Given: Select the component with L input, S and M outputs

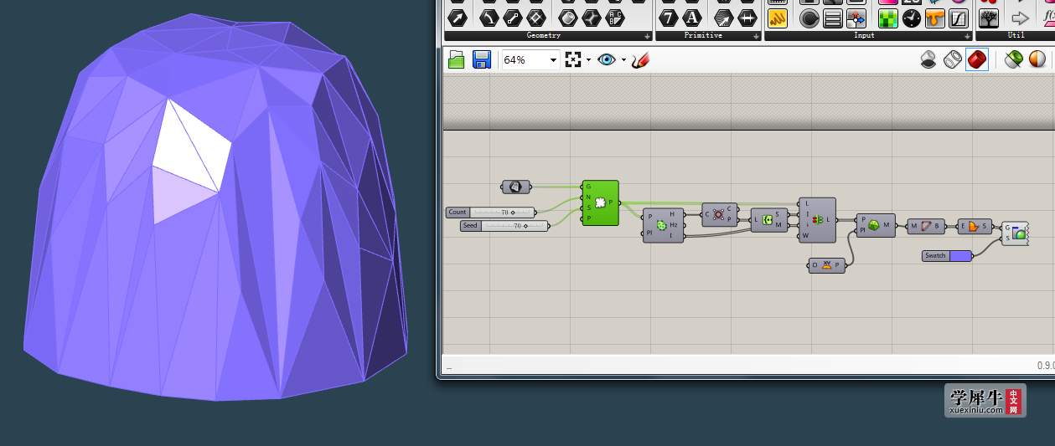Looking at the screenshot, I should tap(768, 220).
